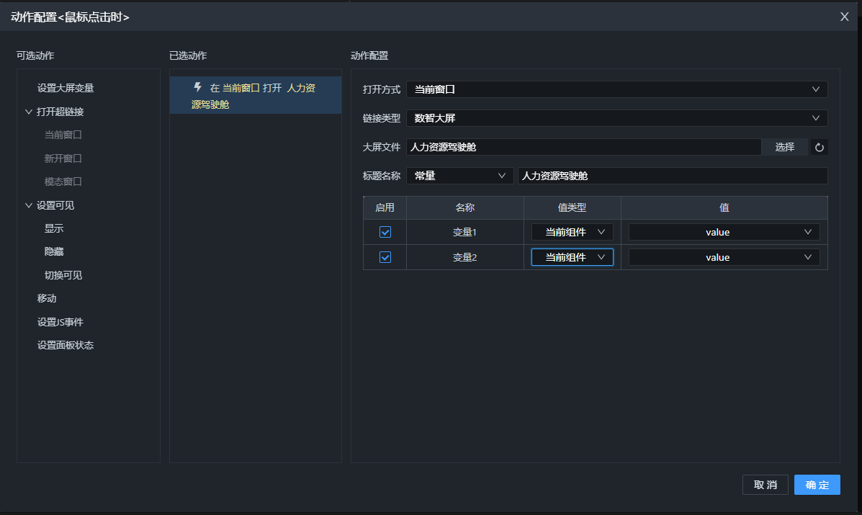The image size is (862, 515).
Task: Open value dropdown for 变量2 row
Action: pos(724,257)
